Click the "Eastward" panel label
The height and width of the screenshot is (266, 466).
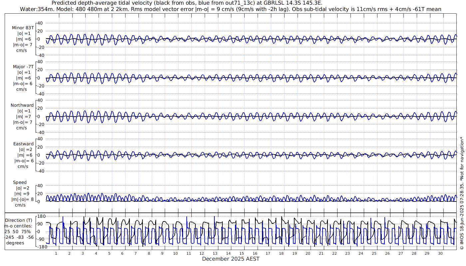[23, 144]
